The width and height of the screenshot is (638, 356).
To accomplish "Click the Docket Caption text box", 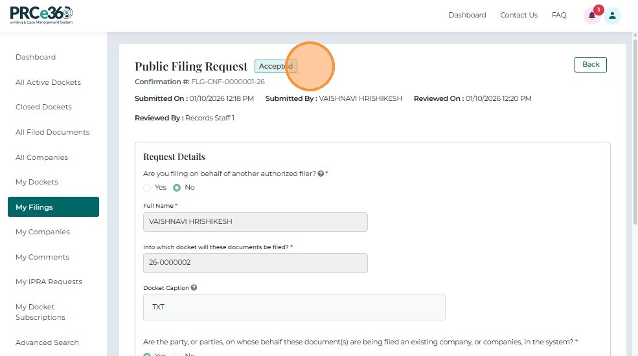I will (x=294, y=307).
